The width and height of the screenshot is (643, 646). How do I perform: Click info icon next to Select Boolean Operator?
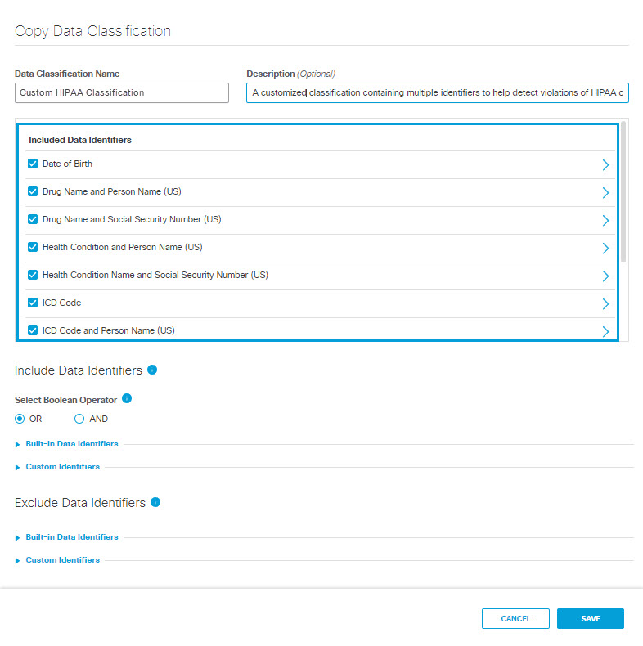pyautogui.click(x=127, y=398)
